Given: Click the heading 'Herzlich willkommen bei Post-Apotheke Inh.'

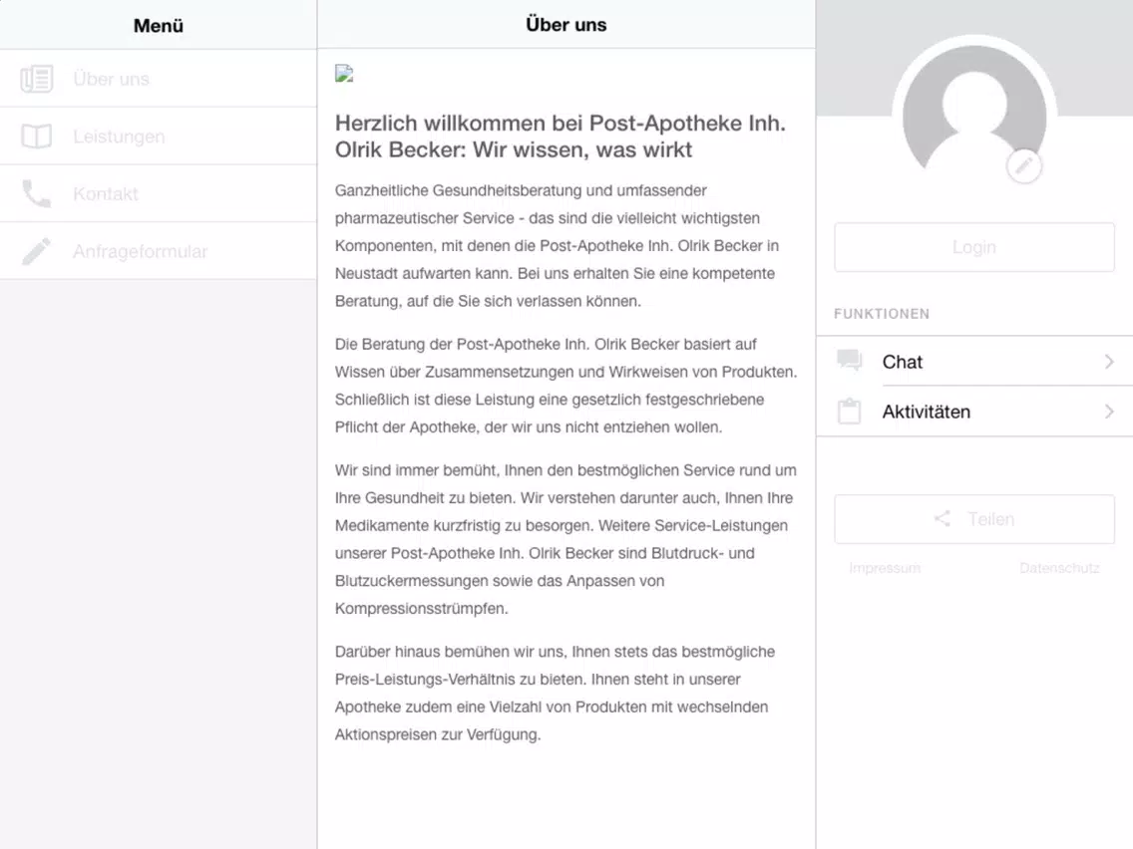Looking at the screenshot, I should [560, 137].
